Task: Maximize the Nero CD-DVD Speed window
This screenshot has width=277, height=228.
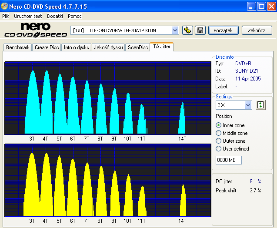Action: pyautogui.click(x=261, y=7)
